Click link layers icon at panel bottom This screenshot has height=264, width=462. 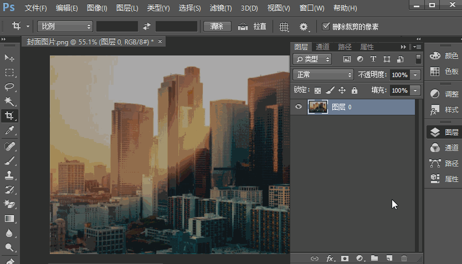pos(315,258)
